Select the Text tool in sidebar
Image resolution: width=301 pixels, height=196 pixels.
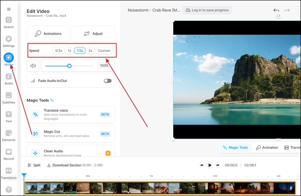[x=9, y=114]
